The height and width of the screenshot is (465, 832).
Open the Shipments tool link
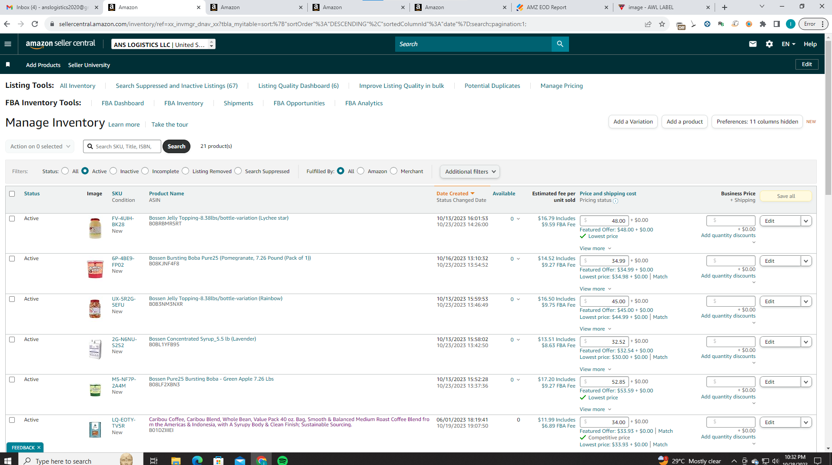[x=238, y=103]
